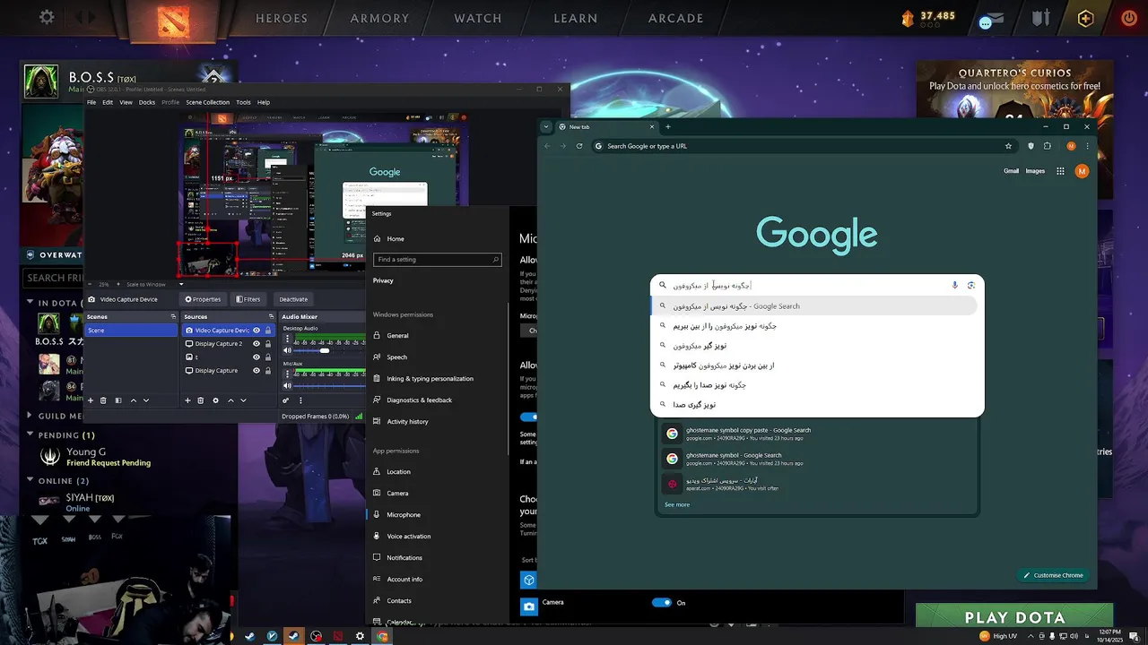Viewport: 1148px width, 645px height.
Task: Click See more under Chrome shortcuts
Action: [x=677, y=504]
